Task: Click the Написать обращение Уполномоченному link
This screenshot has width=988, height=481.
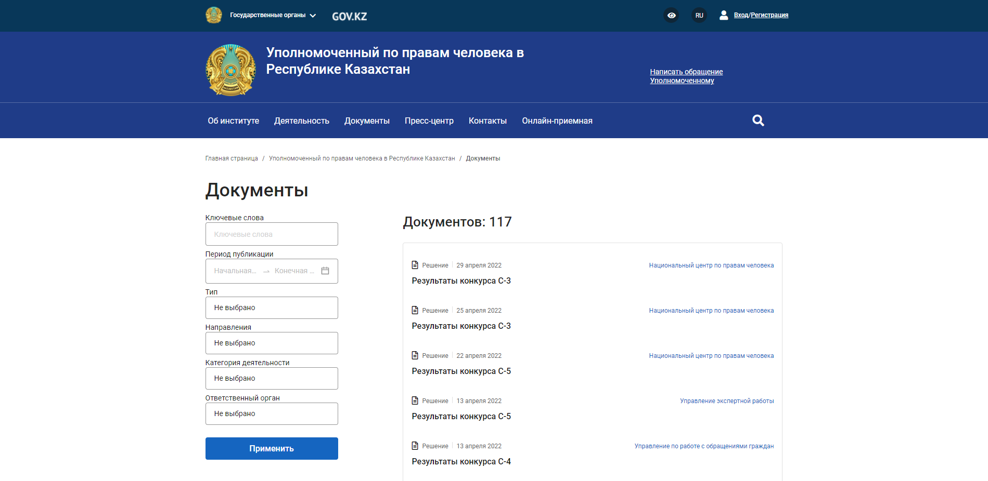Action: 686,76
